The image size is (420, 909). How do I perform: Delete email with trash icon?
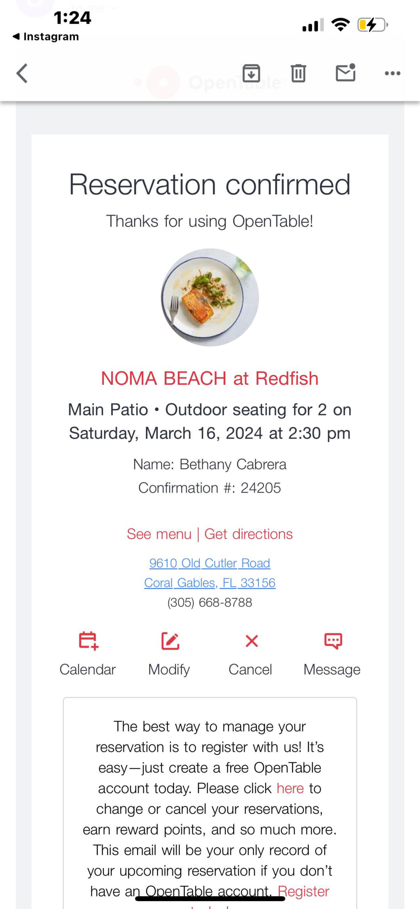coord(298,74)
